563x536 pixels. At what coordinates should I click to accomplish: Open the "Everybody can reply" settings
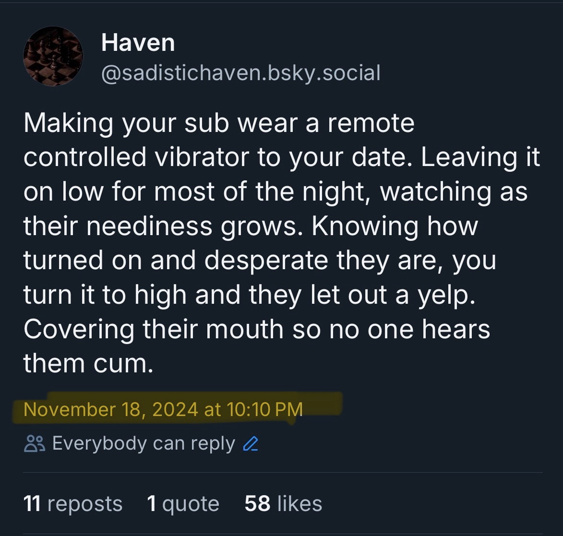click(143, 444)
